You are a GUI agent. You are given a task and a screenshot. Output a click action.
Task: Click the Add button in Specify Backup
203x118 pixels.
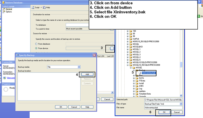tap(87, 74)
